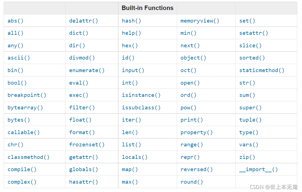Select the classmethod() link
The height and width of the screenshot is (192, 302).
(x=28, y=157)
